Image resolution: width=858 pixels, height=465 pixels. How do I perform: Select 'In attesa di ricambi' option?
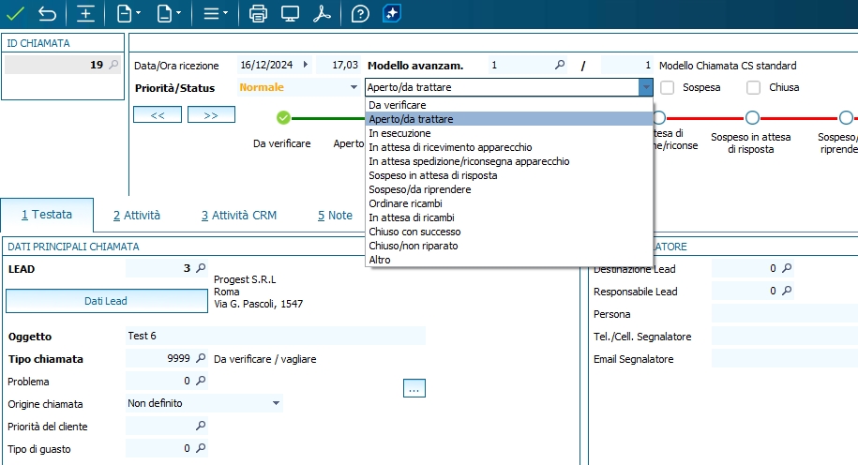coord(509,217)
